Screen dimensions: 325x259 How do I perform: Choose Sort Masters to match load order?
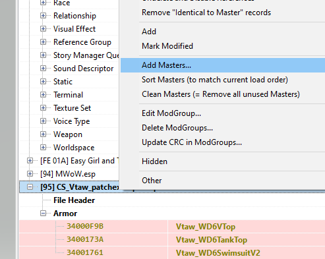[215, 80]
